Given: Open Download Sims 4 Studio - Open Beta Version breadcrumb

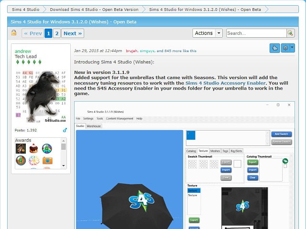Looking at the screenshot, I should click(94, 10).
